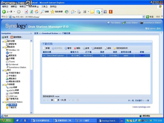Click 登出 to log out

(x=159, y=28)
